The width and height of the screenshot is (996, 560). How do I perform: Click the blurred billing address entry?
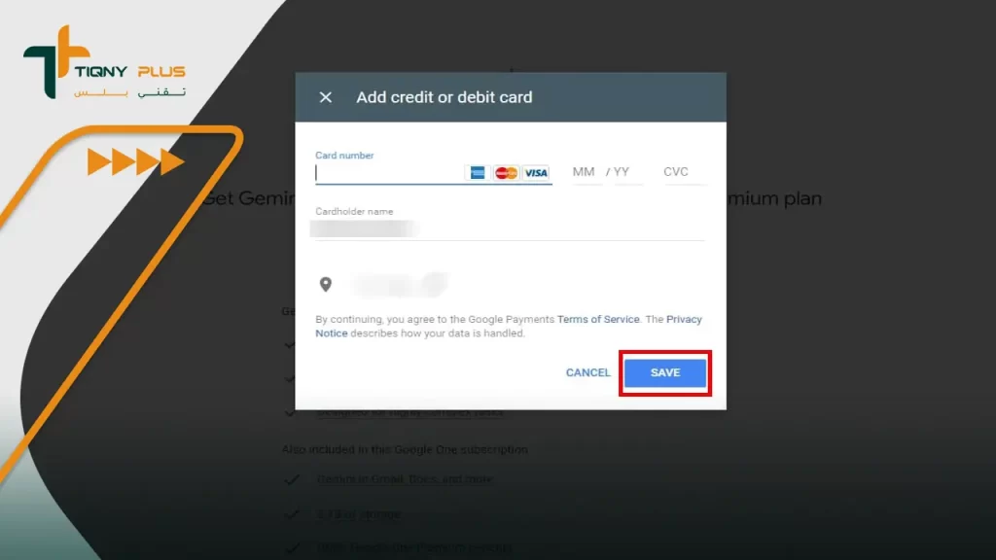(400, 285)
